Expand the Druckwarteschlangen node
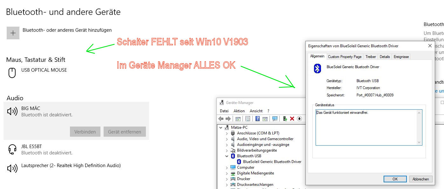This screenshot has height=189, width=444. 227,185
